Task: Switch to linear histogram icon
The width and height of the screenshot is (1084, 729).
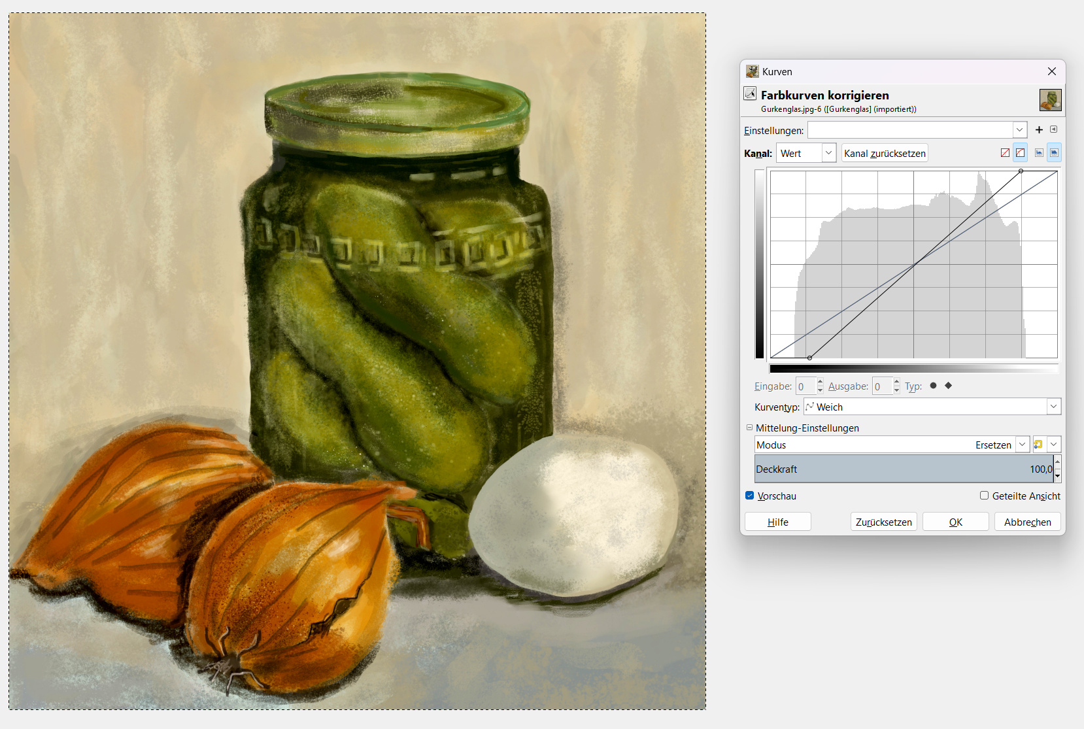Action: point(1039,153)
